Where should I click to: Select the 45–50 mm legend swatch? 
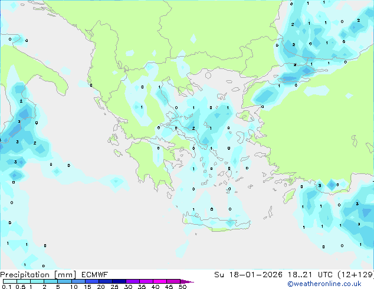pos(173,281)
